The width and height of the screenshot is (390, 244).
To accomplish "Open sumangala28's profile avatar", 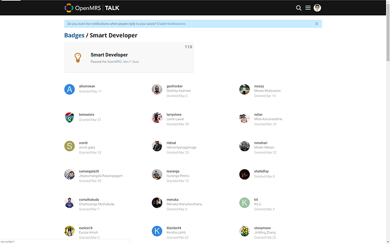I will coord(70,174).
